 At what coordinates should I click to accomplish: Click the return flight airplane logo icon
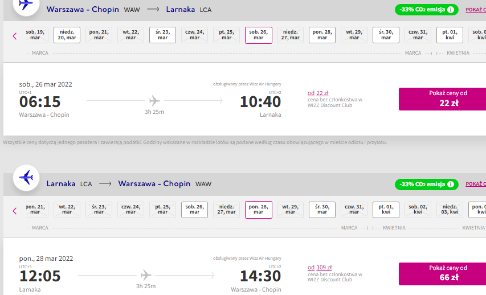26,178
